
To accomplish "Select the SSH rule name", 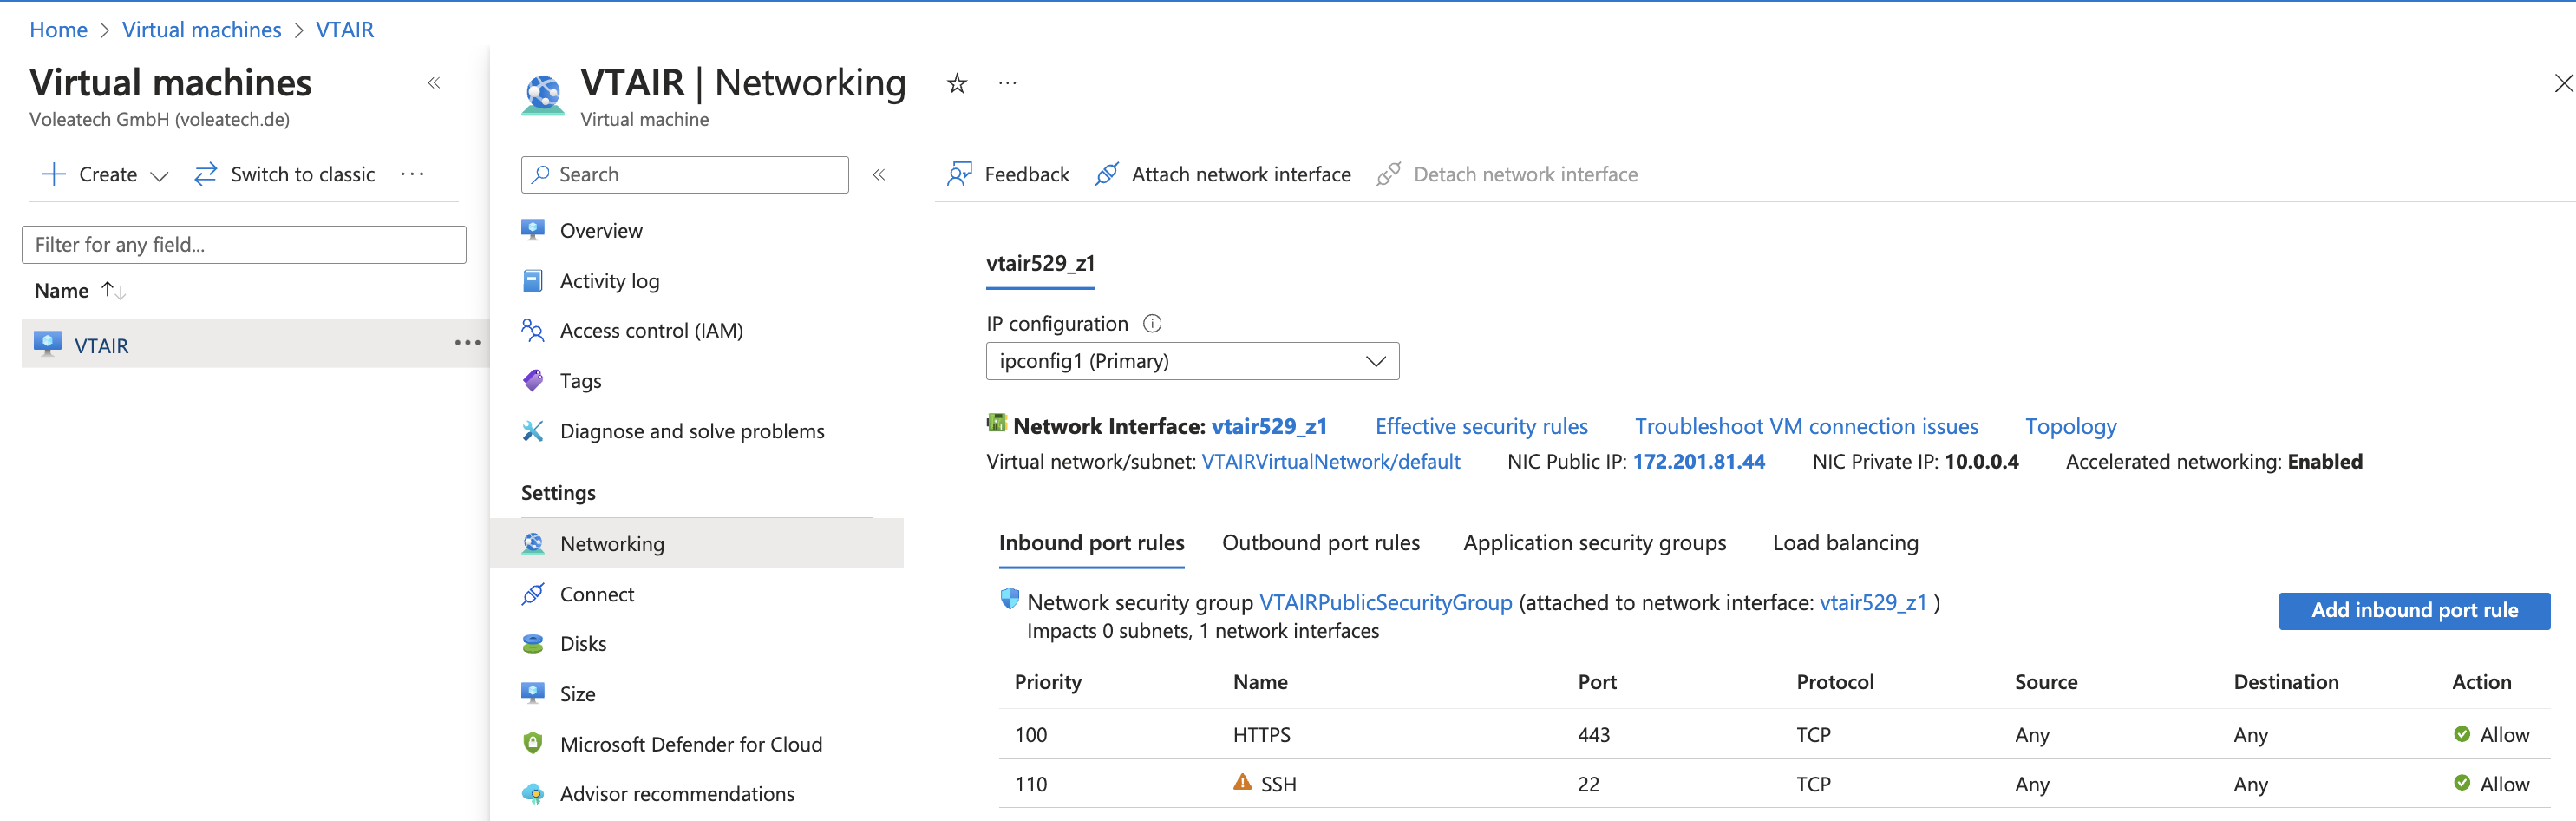I will pyautogui.click(x=1278, y=785).
